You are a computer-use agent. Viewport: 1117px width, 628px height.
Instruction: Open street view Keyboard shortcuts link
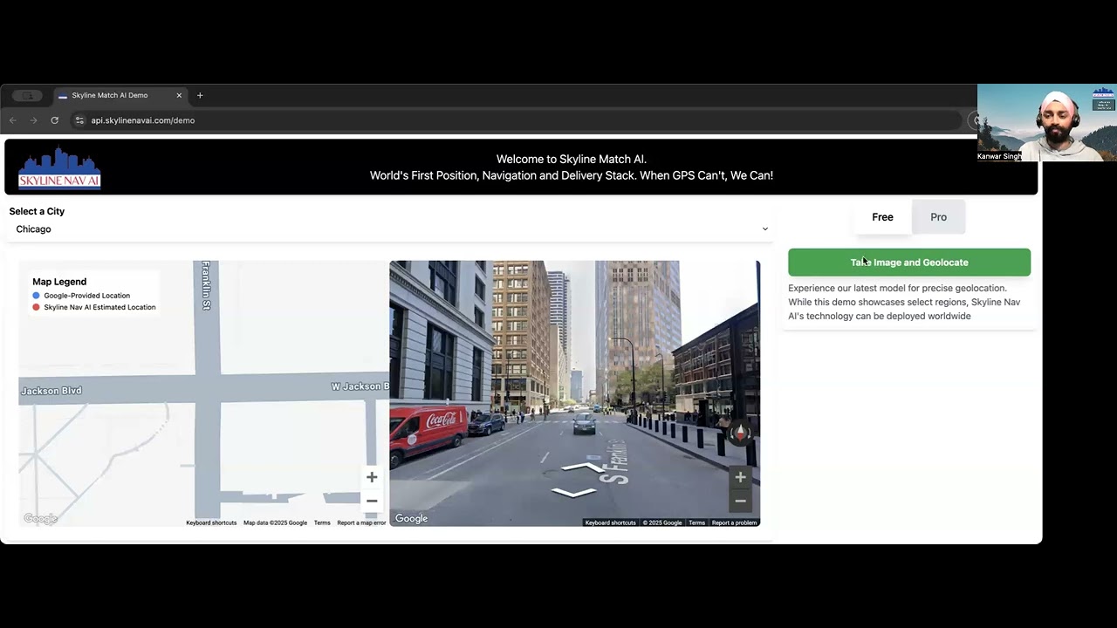coord(610,522)
